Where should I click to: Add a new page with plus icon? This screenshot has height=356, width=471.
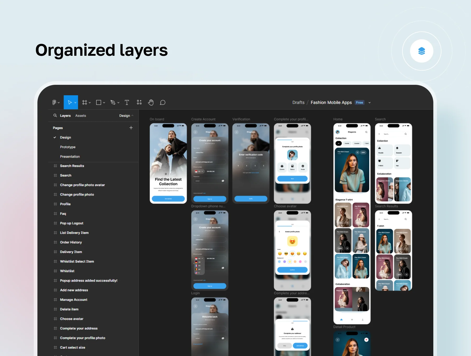131,128
